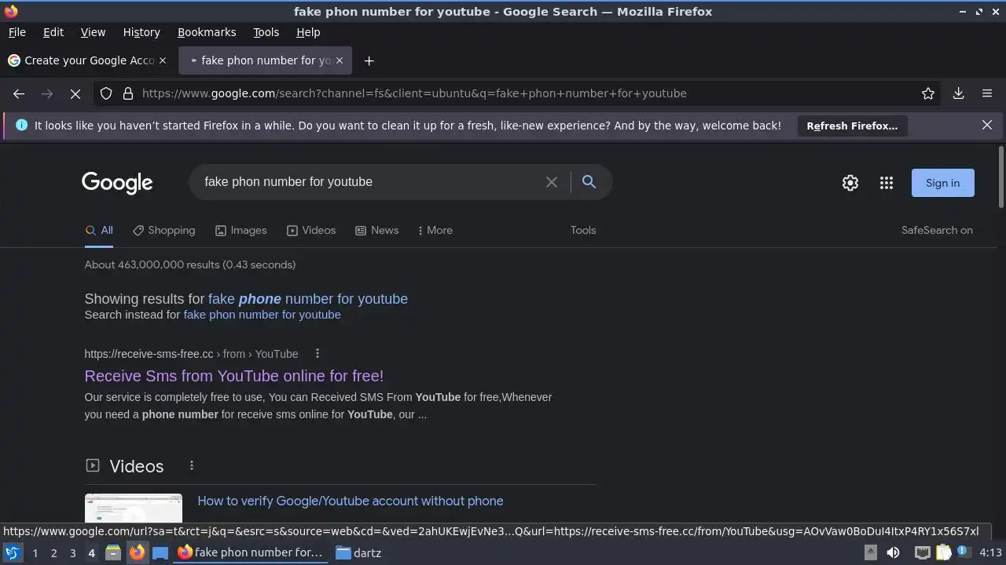Open the File menu

click(x=17, y=32)
